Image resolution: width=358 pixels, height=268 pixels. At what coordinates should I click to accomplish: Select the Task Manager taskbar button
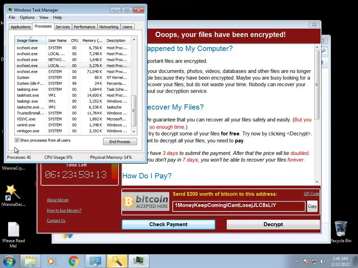pyautogui.click(x=138, y=261)
